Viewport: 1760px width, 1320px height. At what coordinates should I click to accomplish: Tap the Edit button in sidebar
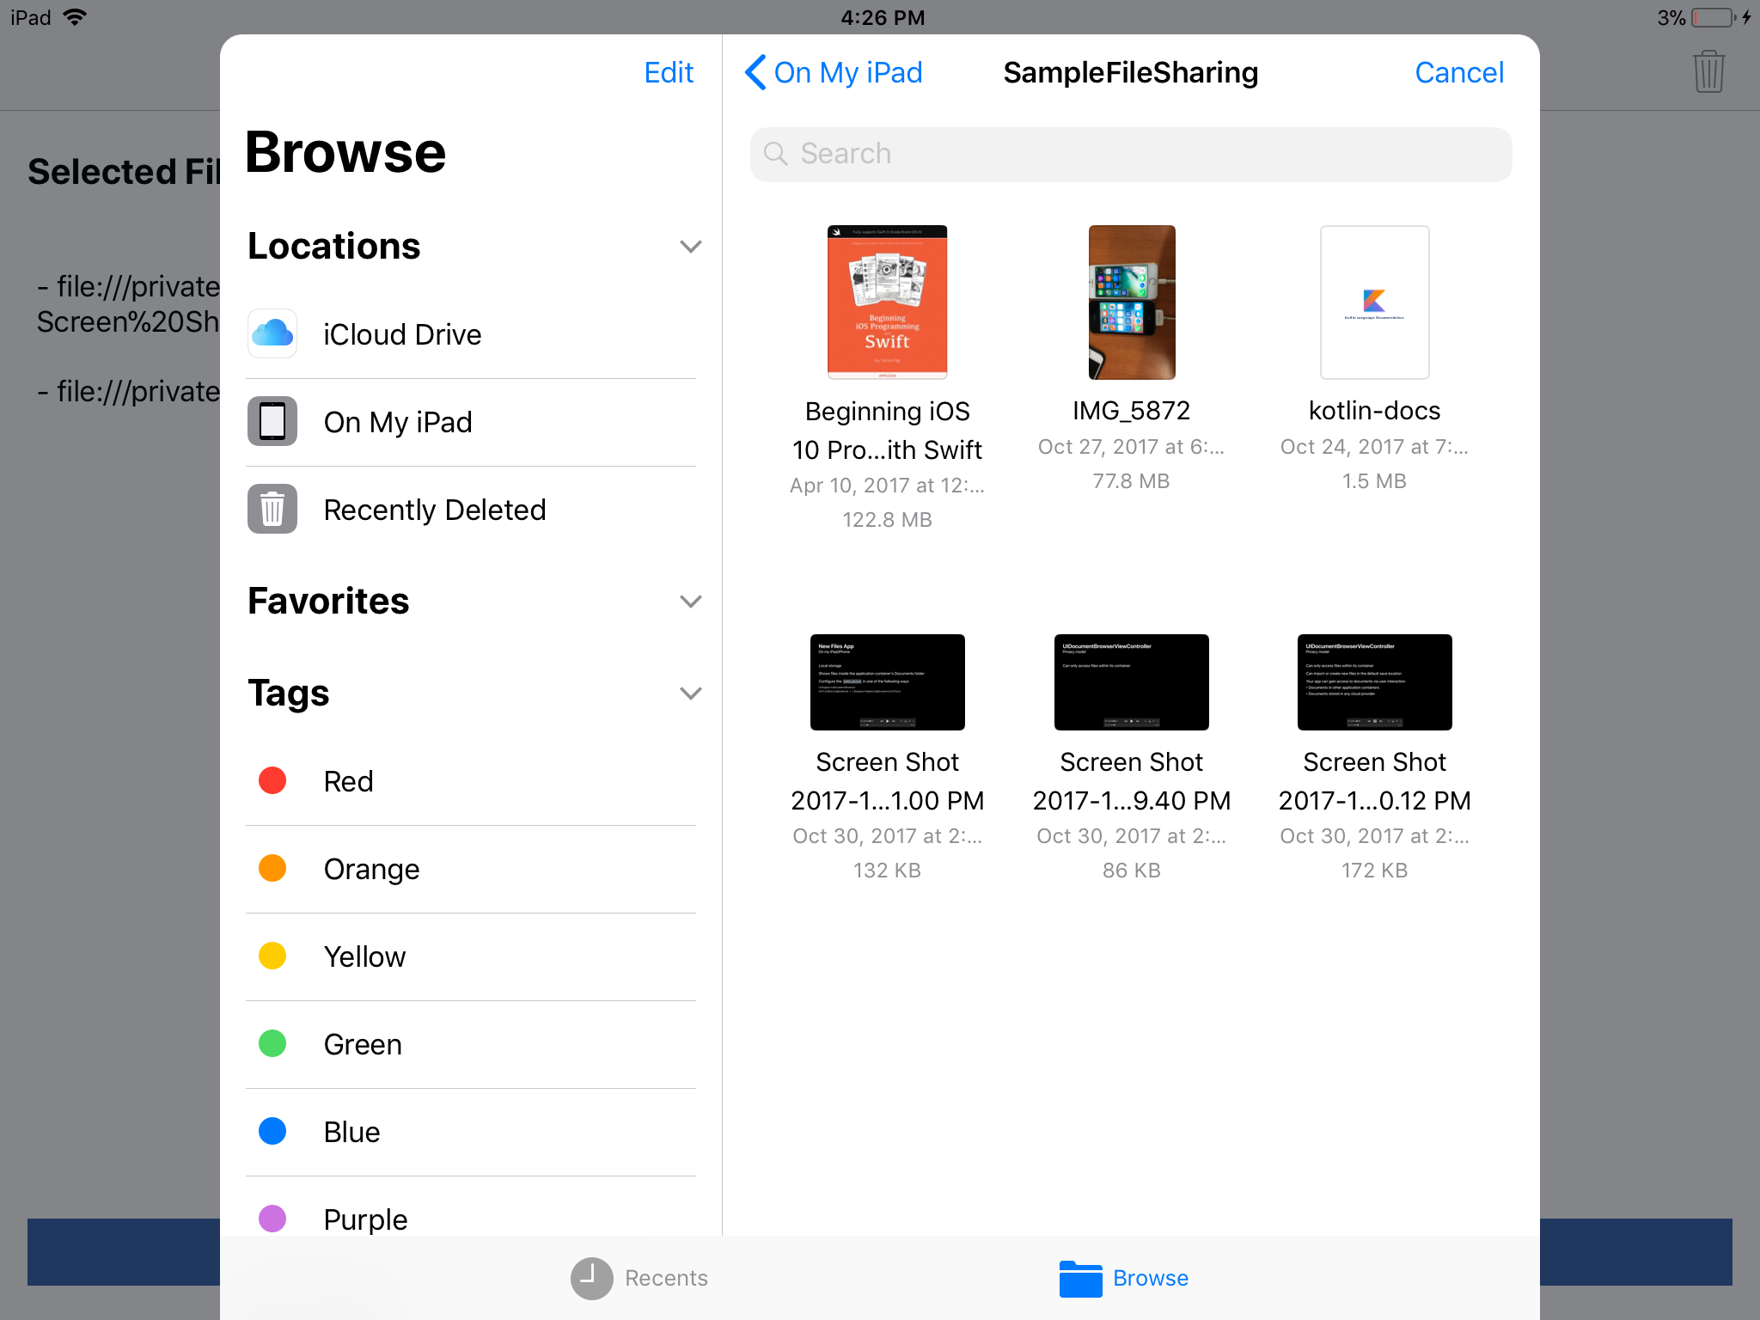tap(669, 72)
